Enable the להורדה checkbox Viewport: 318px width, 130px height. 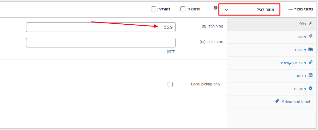154,9
